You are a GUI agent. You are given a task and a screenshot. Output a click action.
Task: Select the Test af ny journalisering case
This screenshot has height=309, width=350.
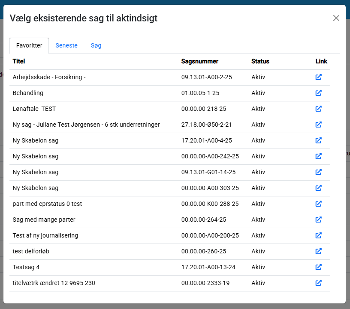[45, 235]
